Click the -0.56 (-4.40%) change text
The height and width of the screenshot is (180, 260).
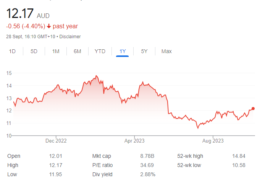click(26, 26)
